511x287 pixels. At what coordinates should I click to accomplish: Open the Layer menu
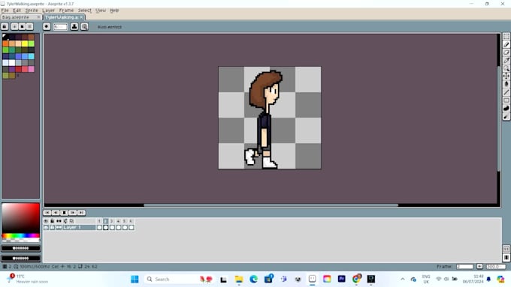pyautogui.click(x=49, y=10)
